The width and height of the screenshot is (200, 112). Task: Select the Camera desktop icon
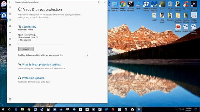[x=4, y=16]
